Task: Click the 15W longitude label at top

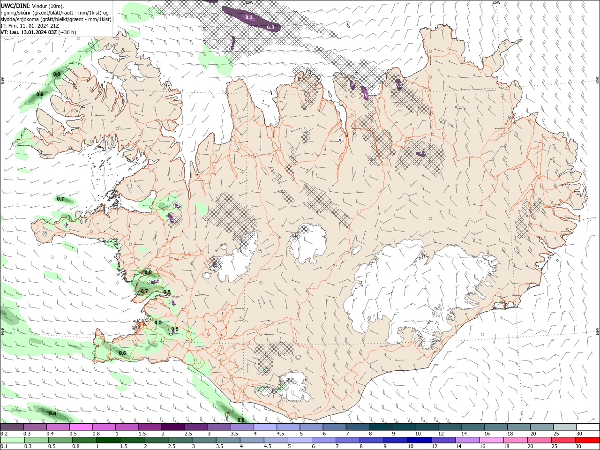Action: [497, 2]
